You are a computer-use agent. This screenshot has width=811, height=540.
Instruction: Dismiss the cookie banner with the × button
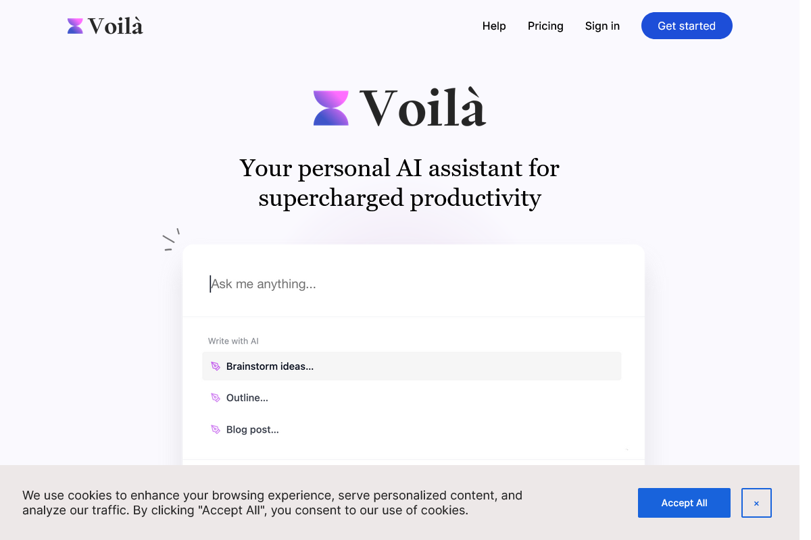pos(756,503)
